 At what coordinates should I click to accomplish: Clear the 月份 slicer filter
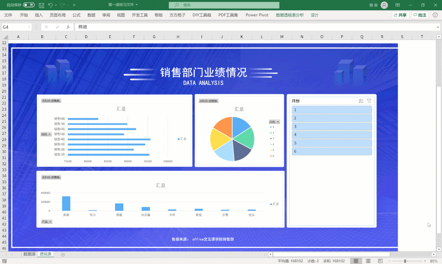point(369,101)
